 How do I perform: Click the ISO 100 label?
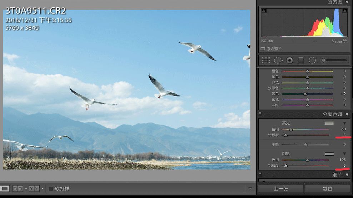click(267, 41)
